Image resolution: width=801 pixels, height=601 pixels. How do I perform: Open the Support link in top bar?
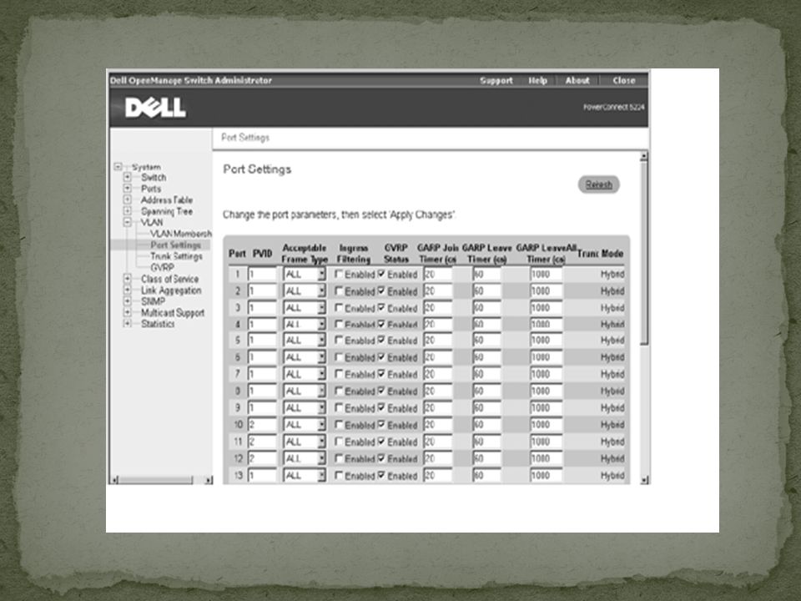click(496, 80)
